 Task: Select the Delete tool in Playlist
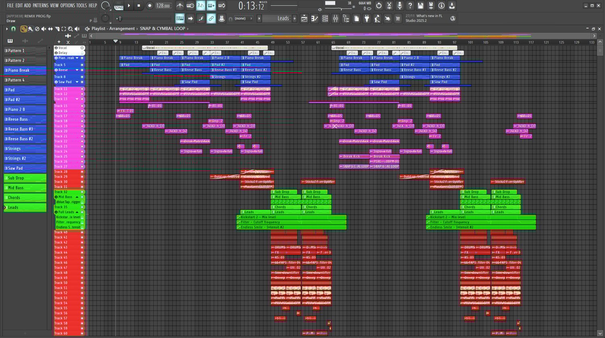[37, 29]
